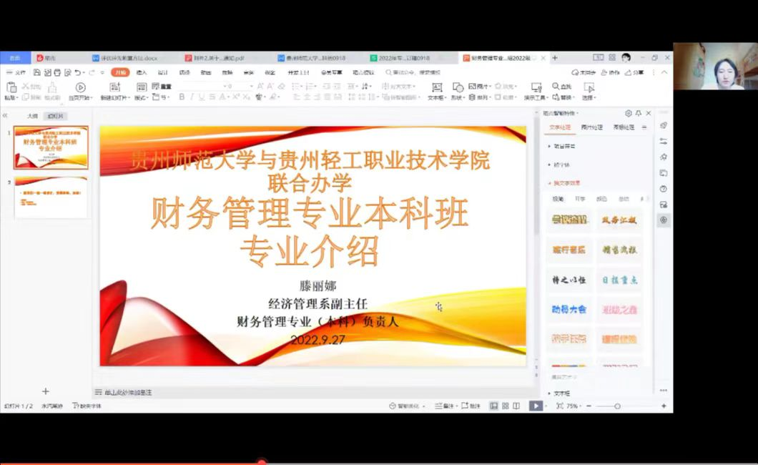Click the Print icon in quick access toolbar
The width and height of the screenshot is (758, 465).
pos(57,72)
